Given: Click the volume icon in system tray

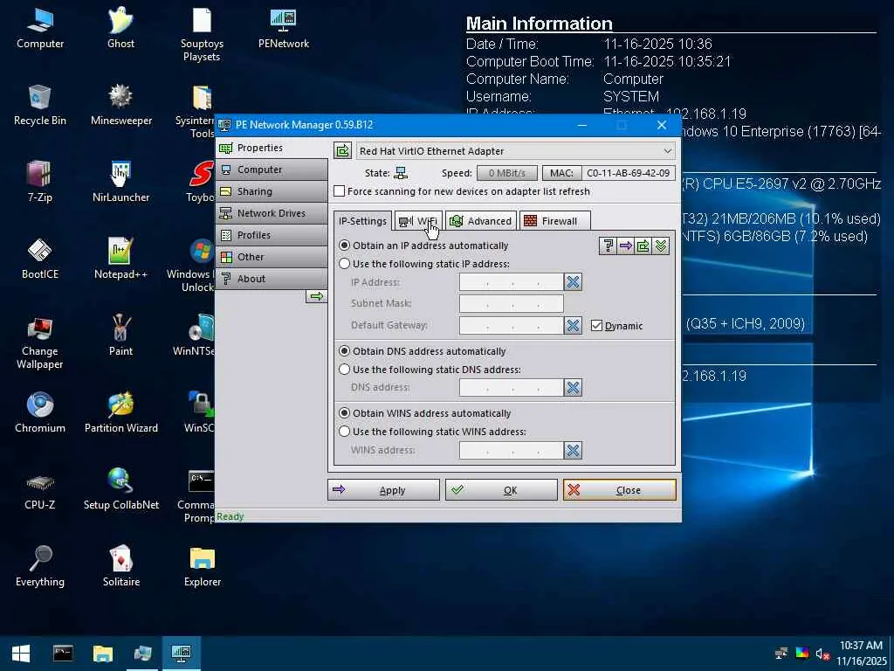Looking at the screenshot, I should [822, 654].
